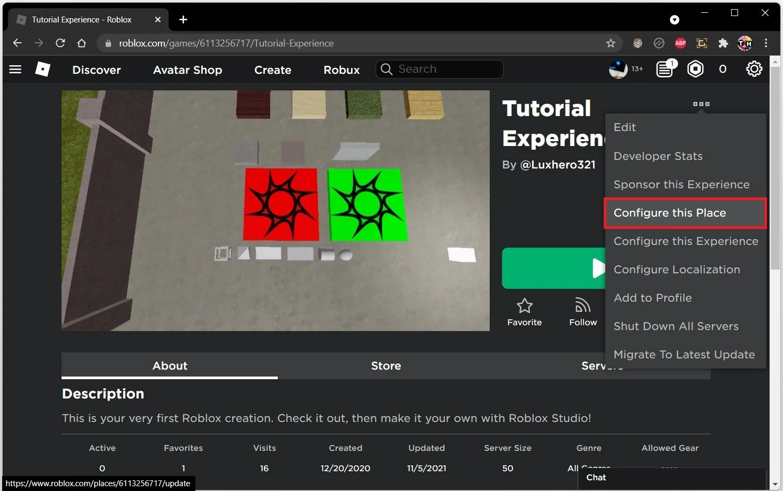Image resolution: width=783 pixels, height=491 pixels.
Task: Open the browser home page
Action: [x=81, y=43]
